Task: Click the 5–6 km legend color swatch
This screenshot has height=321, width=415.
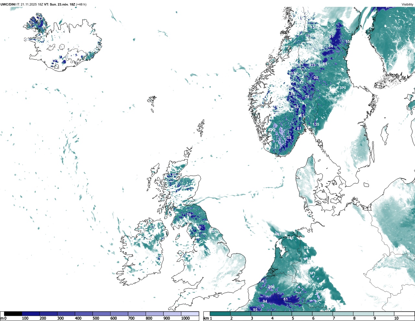Action: [302, 314]
